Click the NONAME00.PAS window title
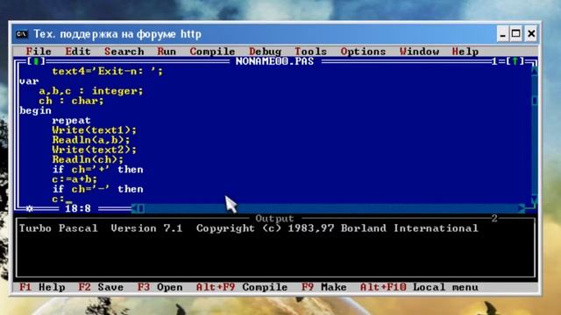This screenshot has height=315, width=561. coord(274,61)
